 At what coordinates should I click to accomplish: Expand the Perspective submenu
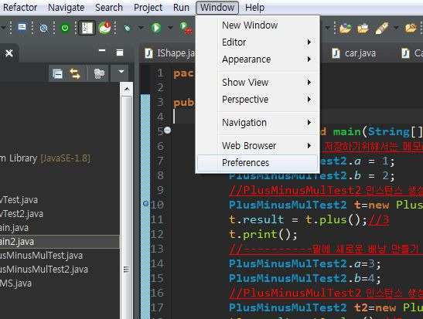258,100
